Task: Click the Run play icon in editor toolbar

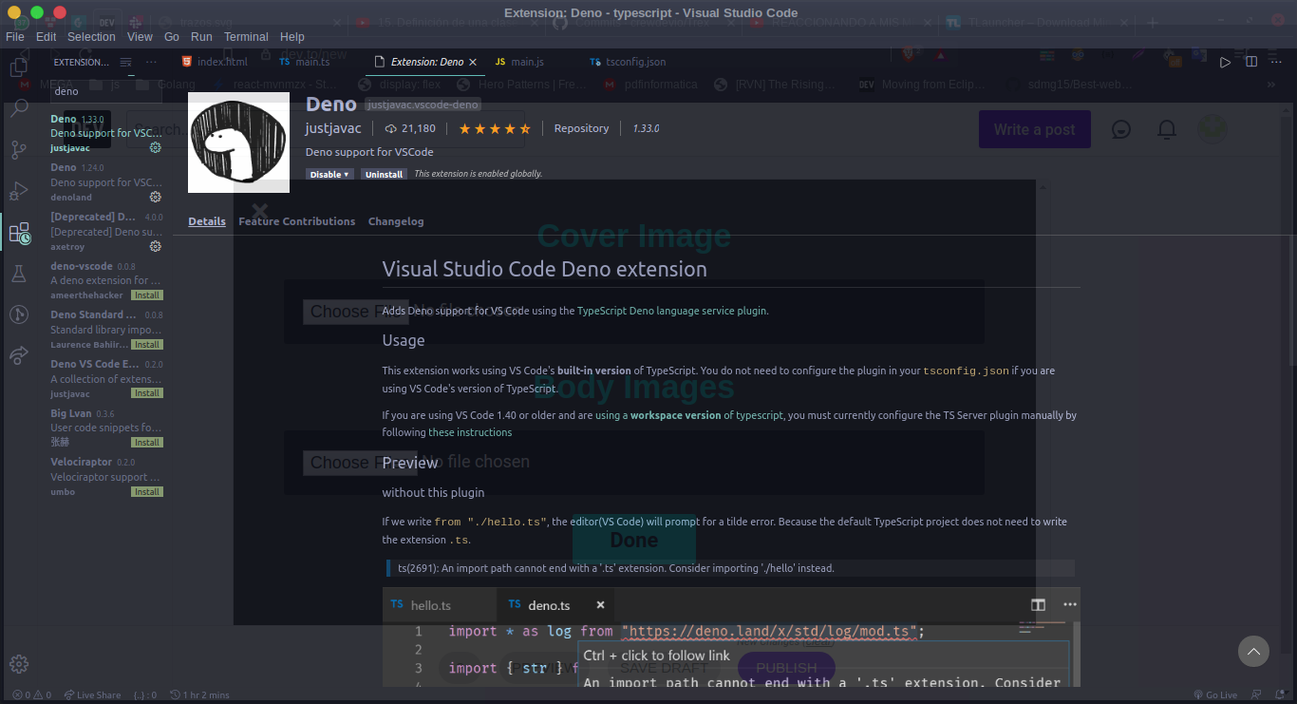Action: pyautogui.click(x=1225, y=62)
